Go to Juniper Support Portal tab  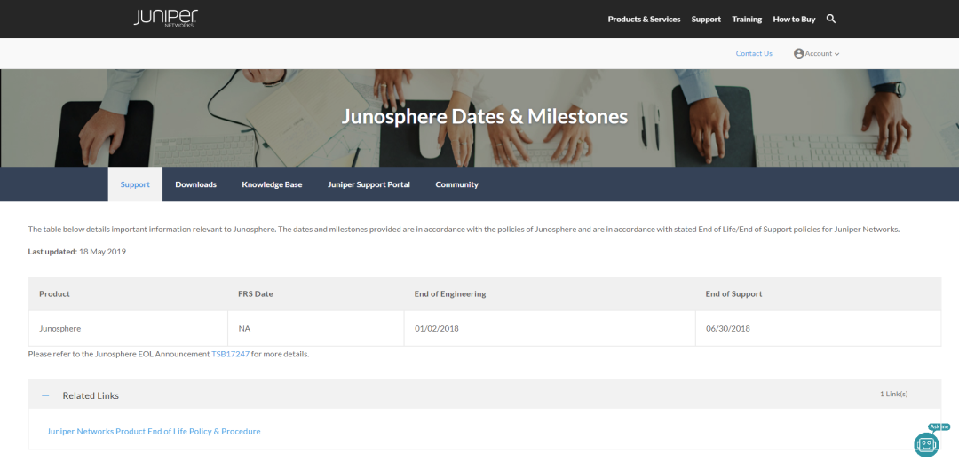pos(369,184)
